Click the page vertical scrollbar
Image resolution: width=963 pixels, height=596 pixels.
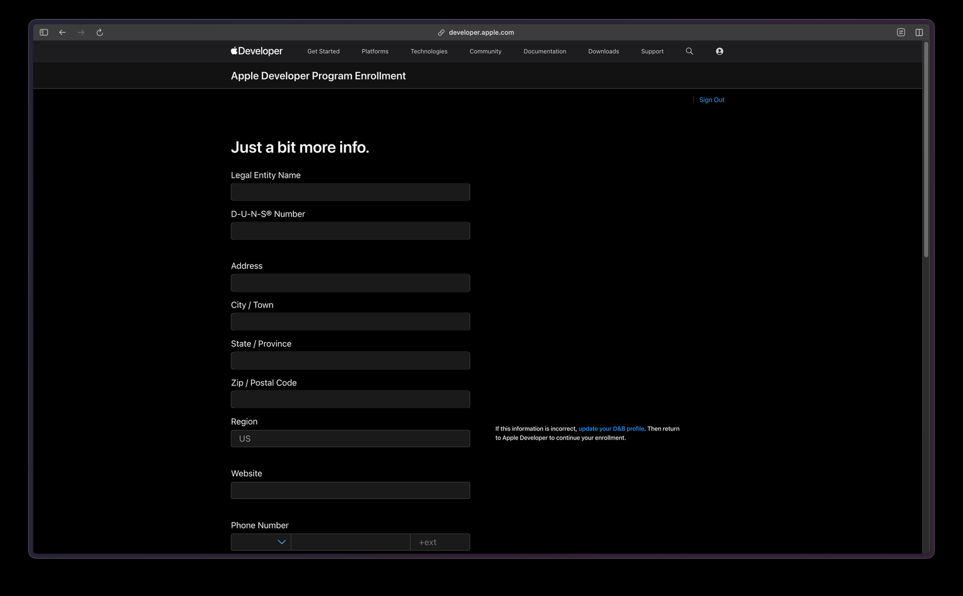pos(926,149)
